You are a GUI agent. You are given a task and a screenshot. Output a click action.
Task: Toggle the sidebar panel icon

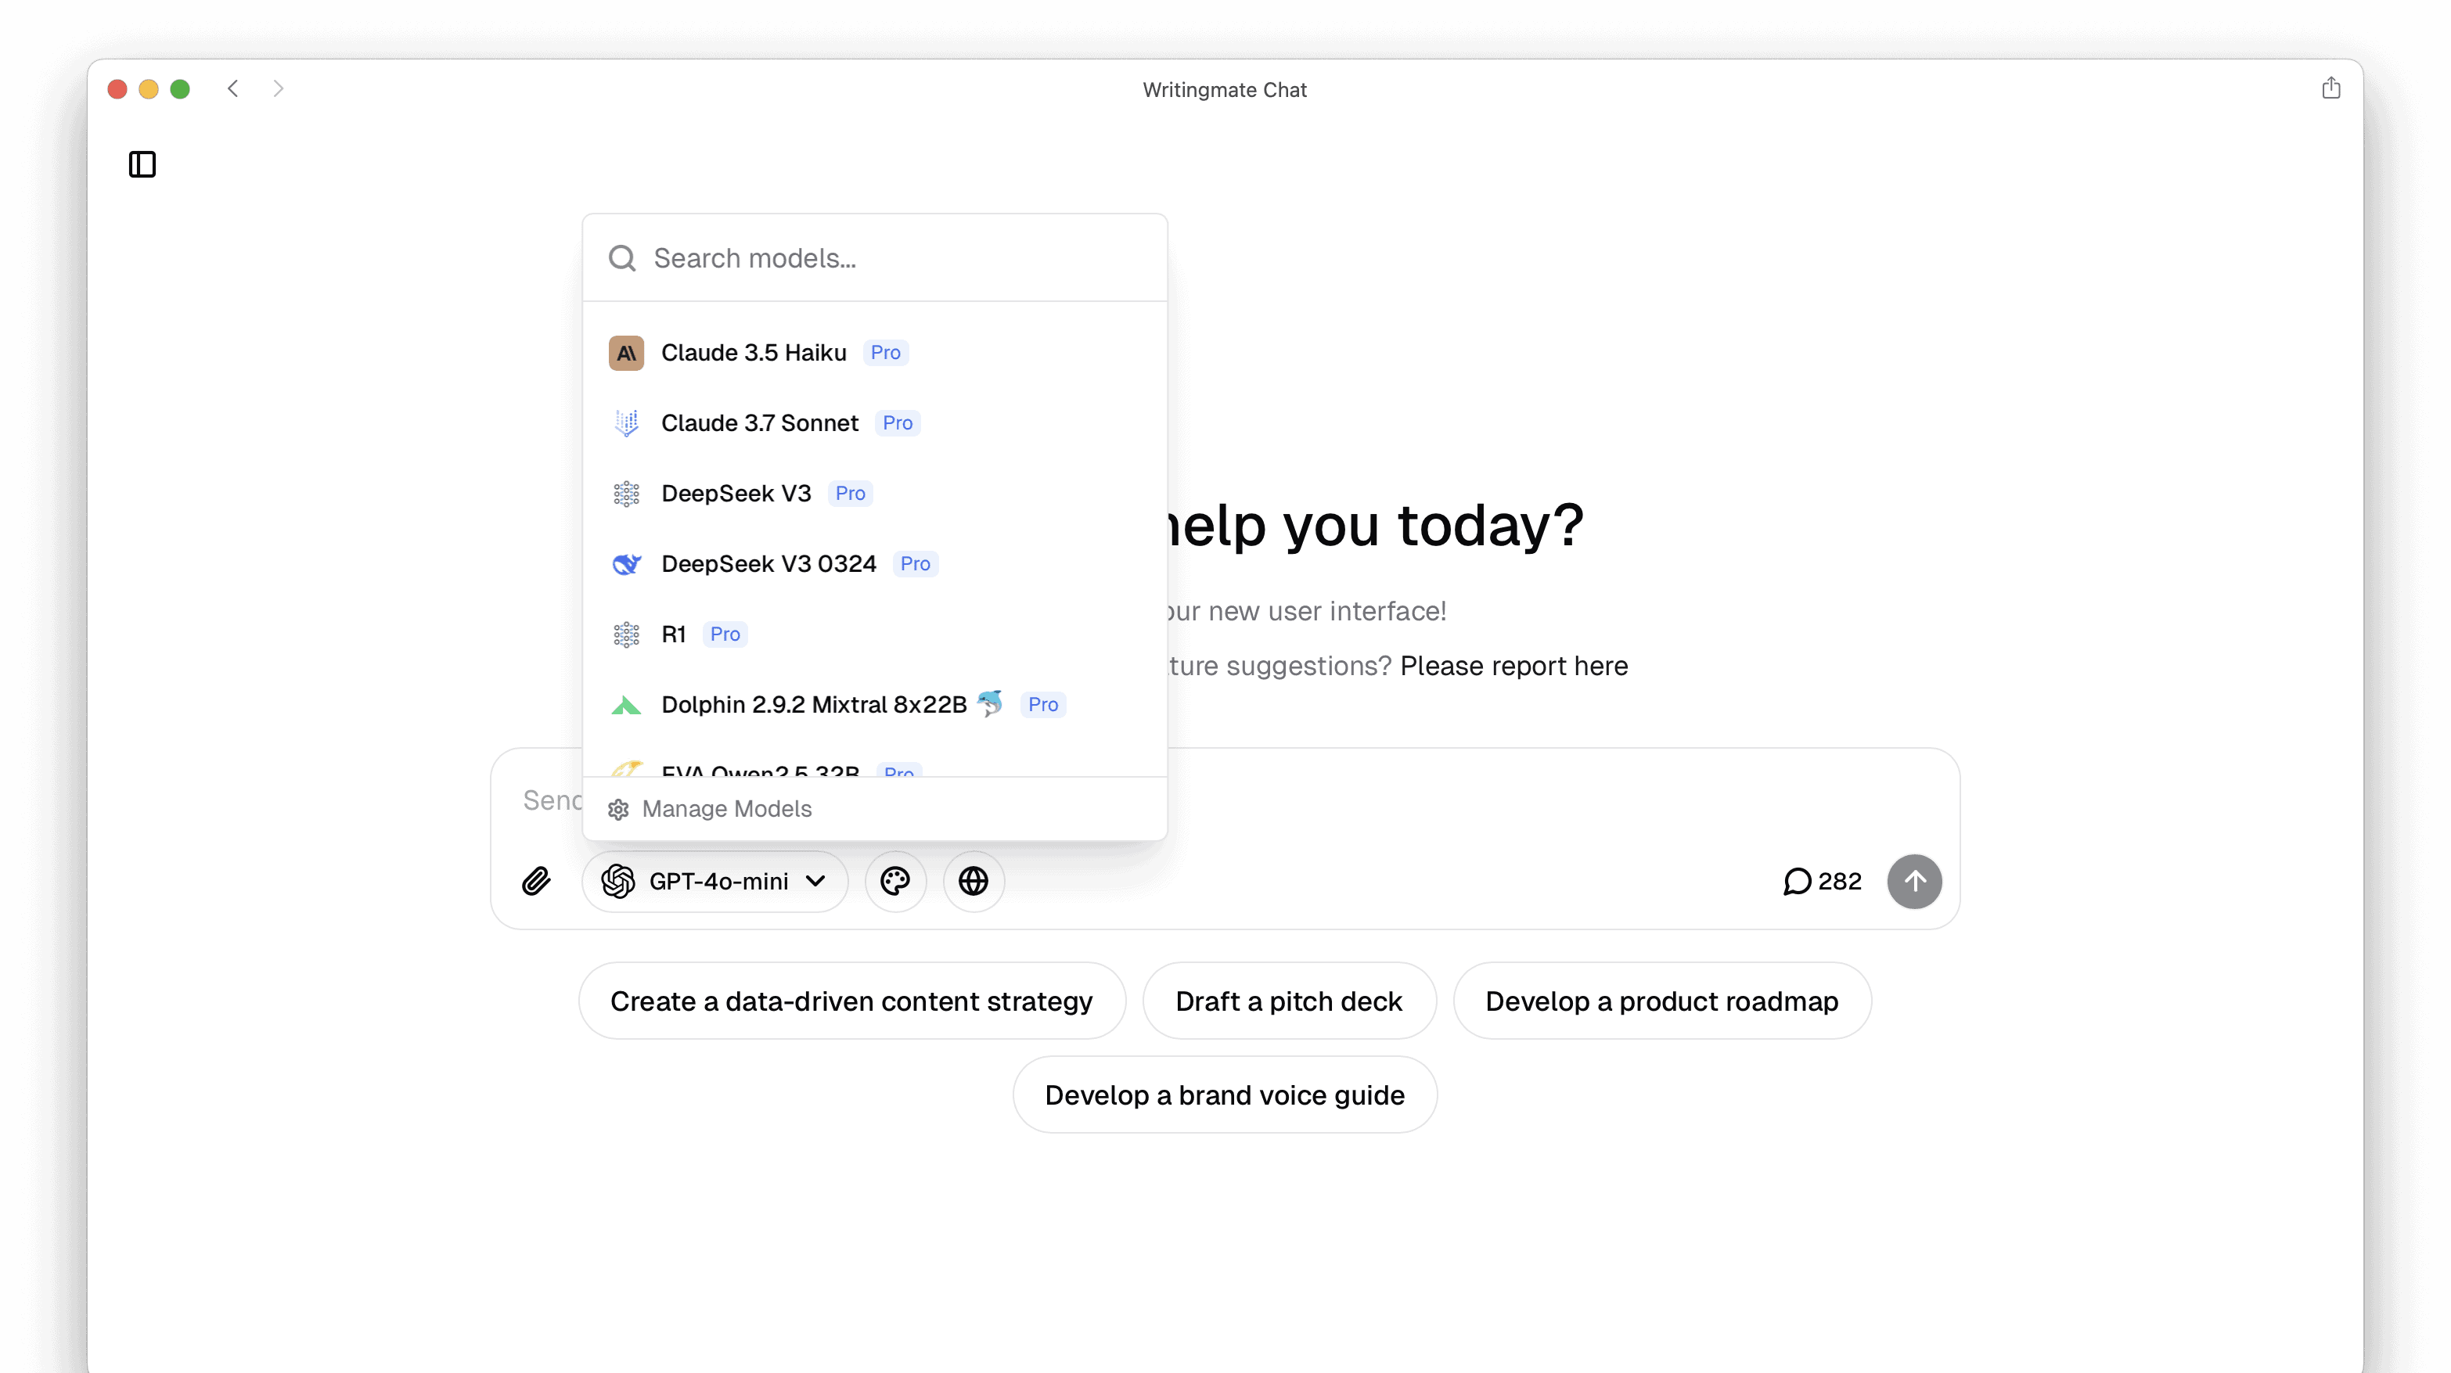[142, 164]
